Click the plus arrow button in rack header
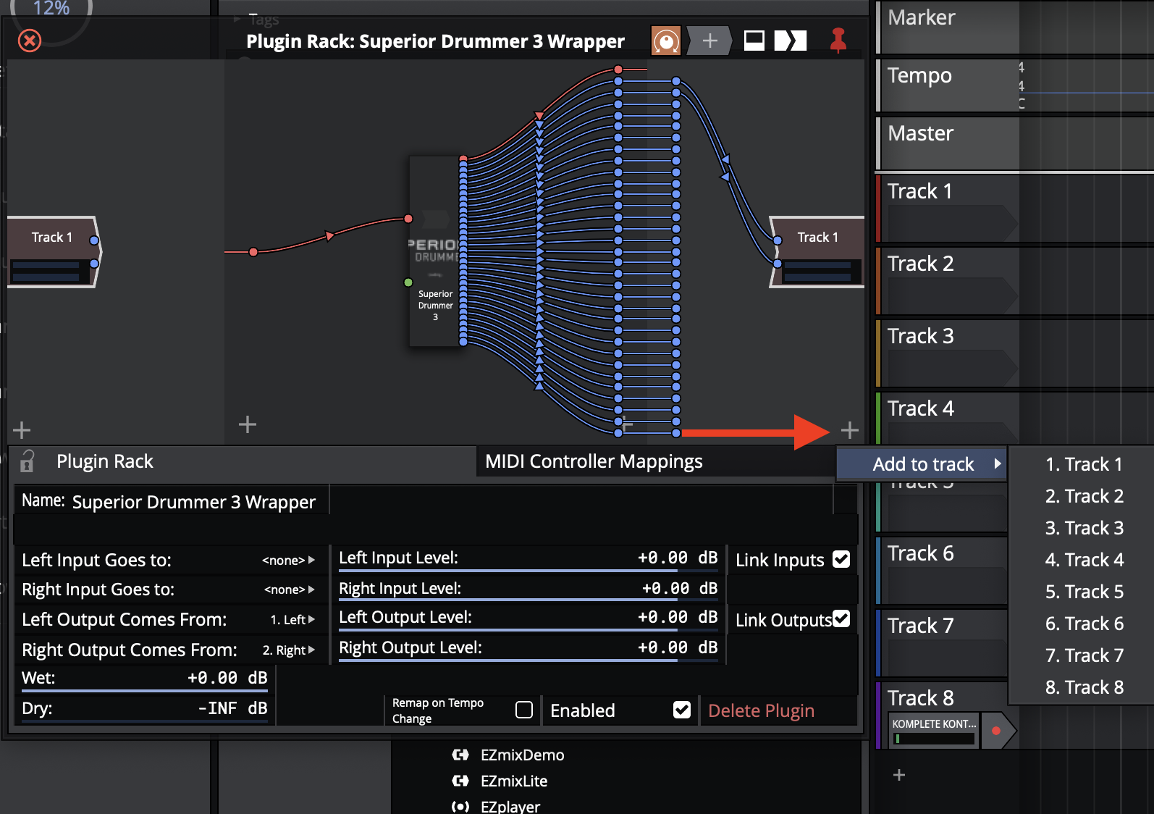The width and height of the screenshot is (1154, 814). pyautogui.click(x=709, y=41)
